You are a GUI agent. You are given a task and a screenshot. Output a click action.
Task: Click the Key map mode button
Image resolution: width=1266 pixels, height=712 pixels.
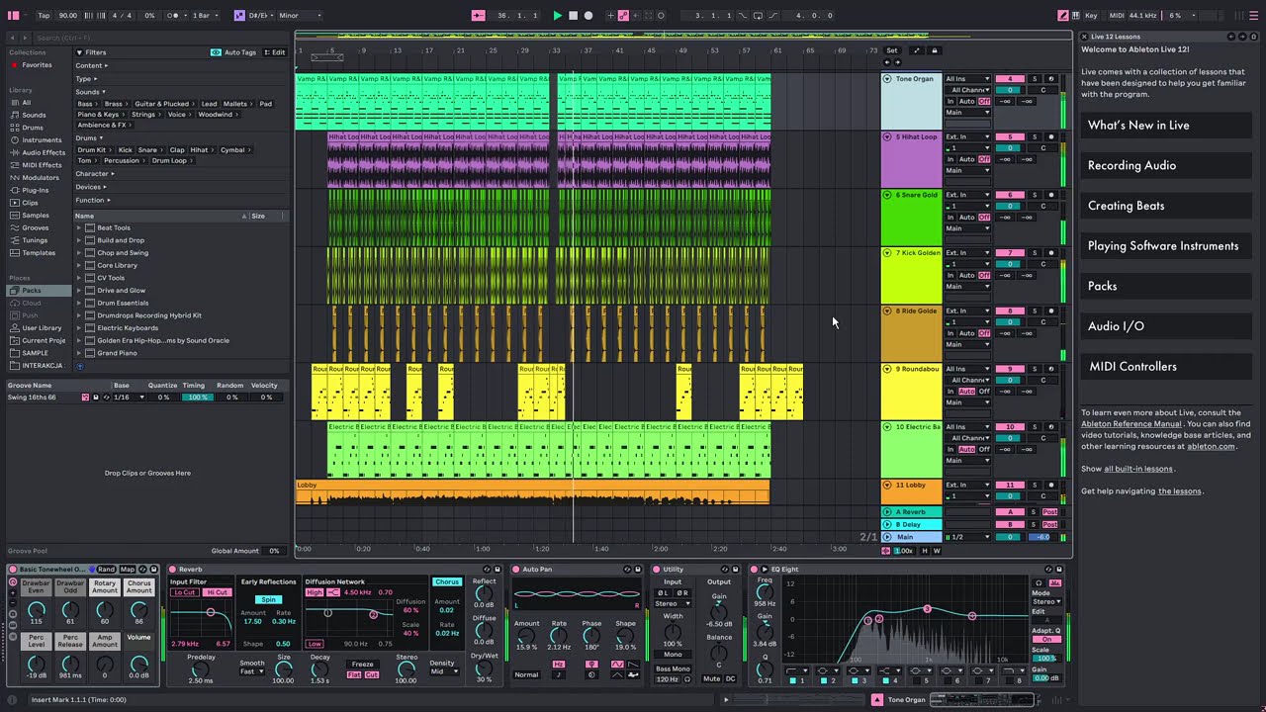pos(1091,16)
